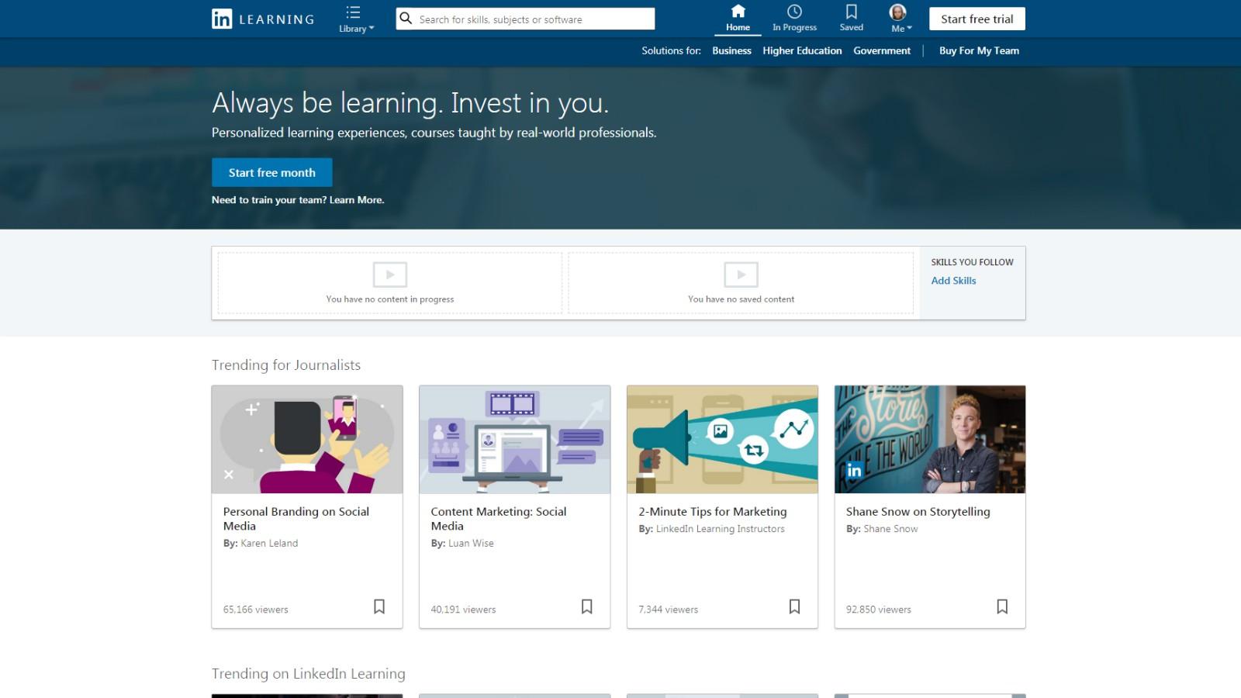Click the Start free trial button
This screenshot has width=1241, height=698.
pos(977,19)
